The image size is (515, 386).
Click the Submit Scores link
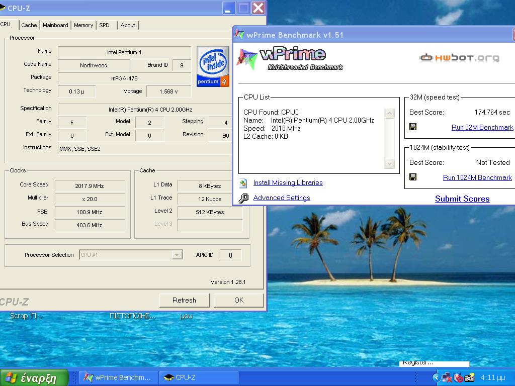point(462,199)
